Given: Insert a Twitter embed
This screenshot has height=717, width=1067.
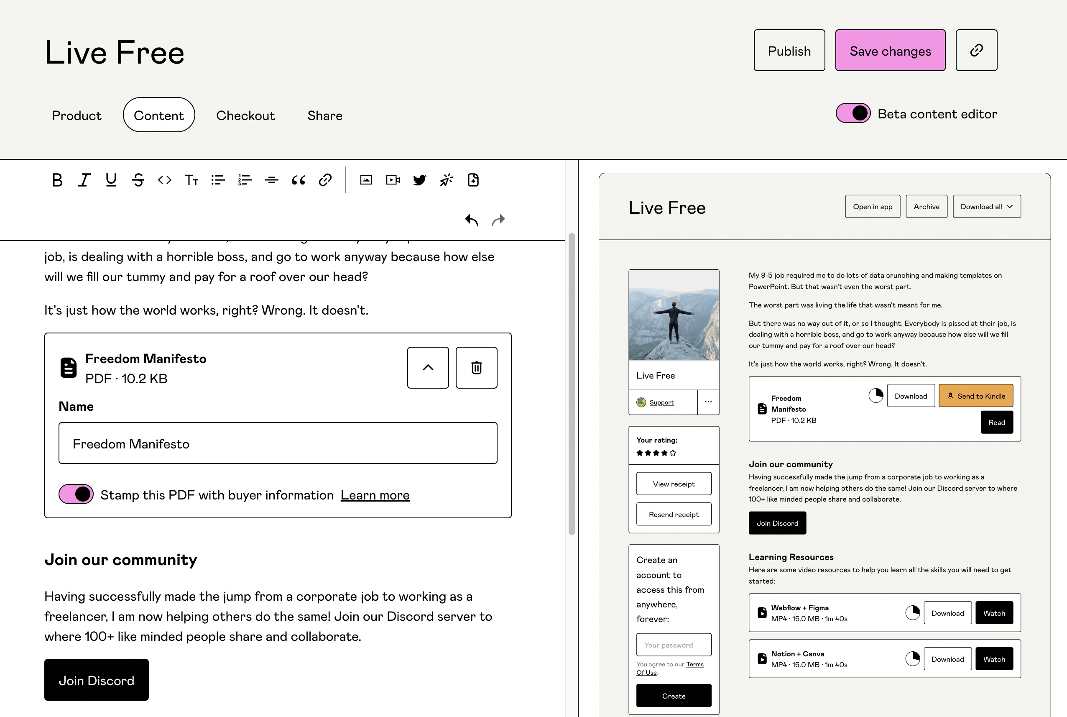Looking at the screenshot, I should (x=419, y=180).
